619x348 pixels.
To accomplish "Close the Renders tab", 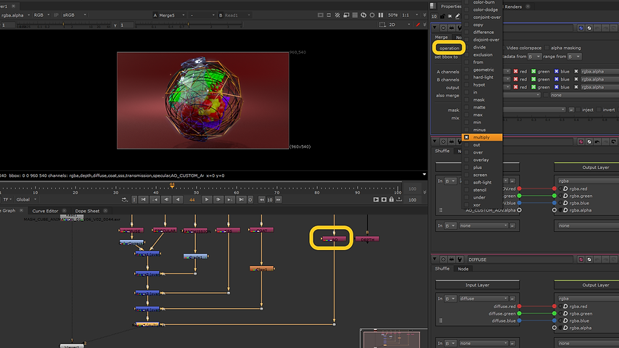I will [528, 7].
